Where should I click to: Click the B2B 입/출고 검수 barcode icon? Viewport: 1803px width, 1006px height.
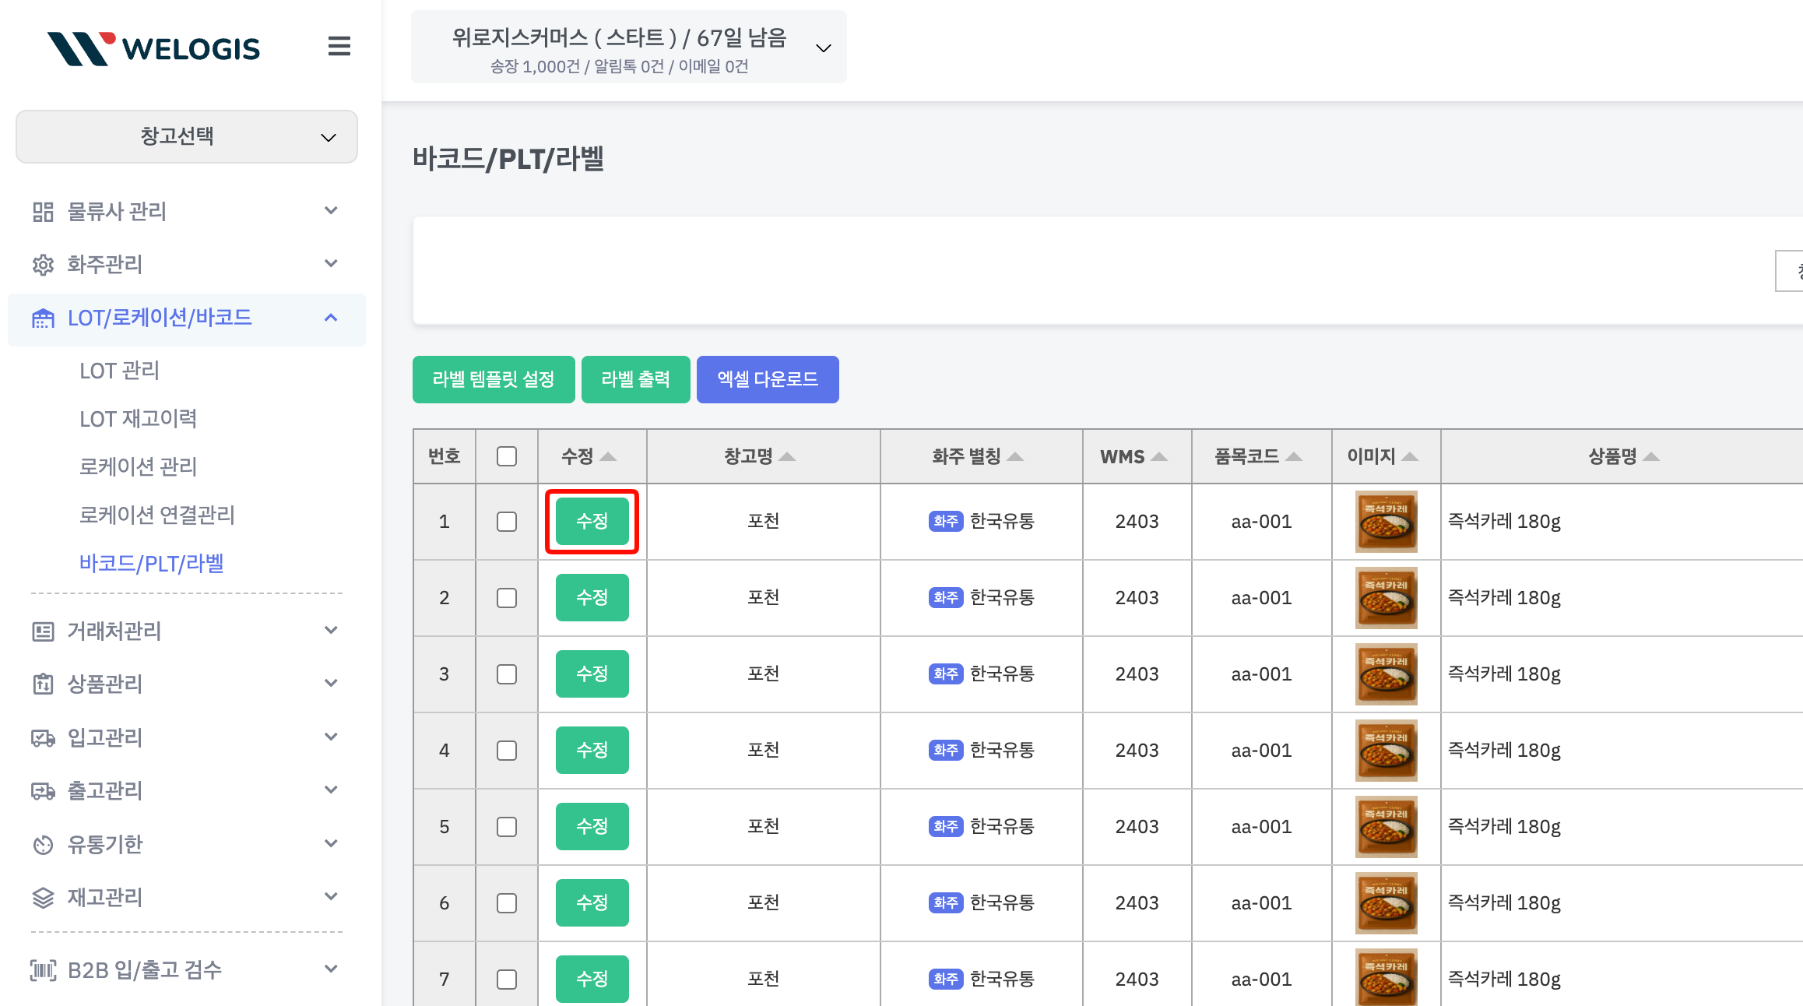point(43,970)
